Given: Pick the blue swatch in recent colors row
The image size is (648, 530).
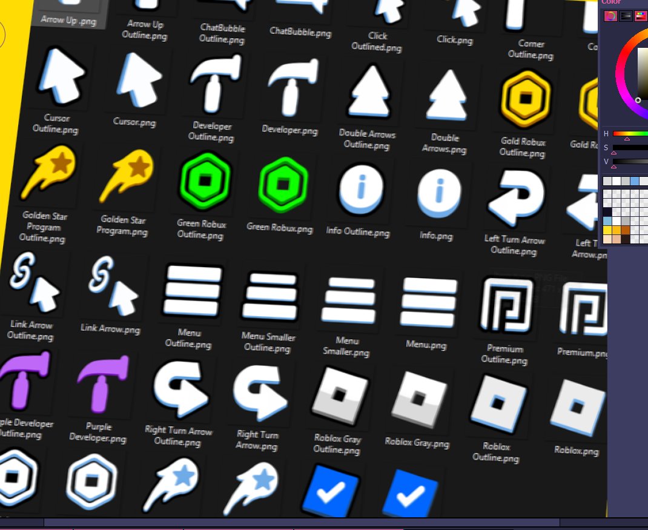Looking at the screenshot, I should (634, 181).
